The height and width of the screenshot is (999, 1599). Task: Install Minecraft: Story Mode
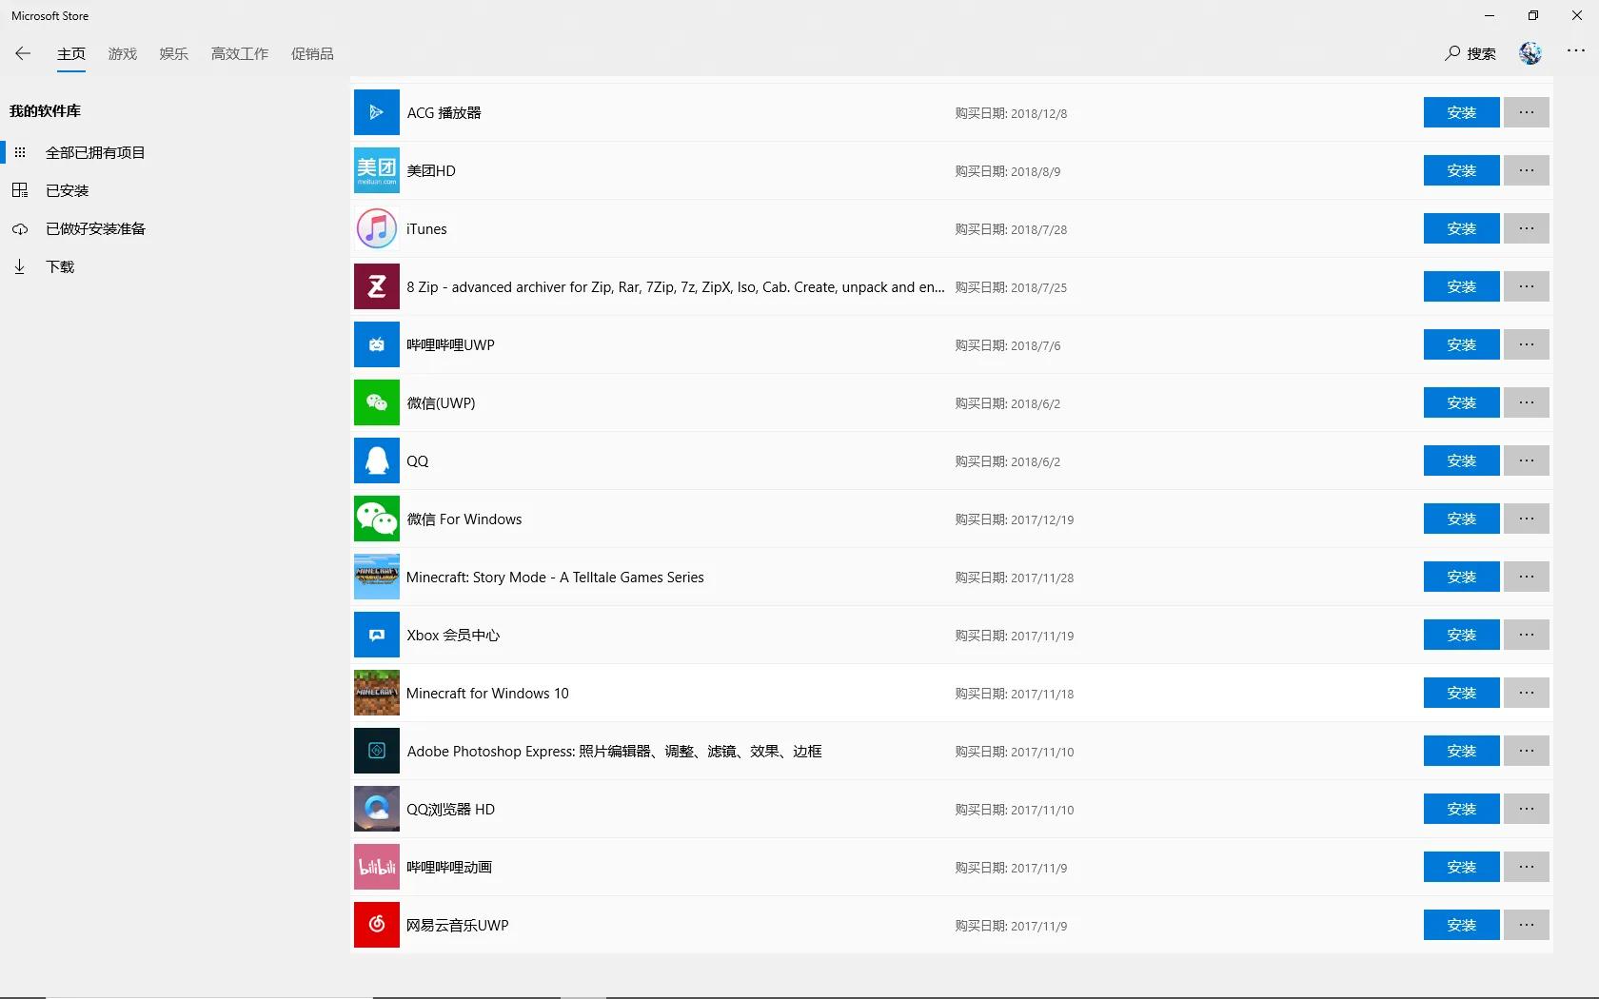tap(1462, 577)
